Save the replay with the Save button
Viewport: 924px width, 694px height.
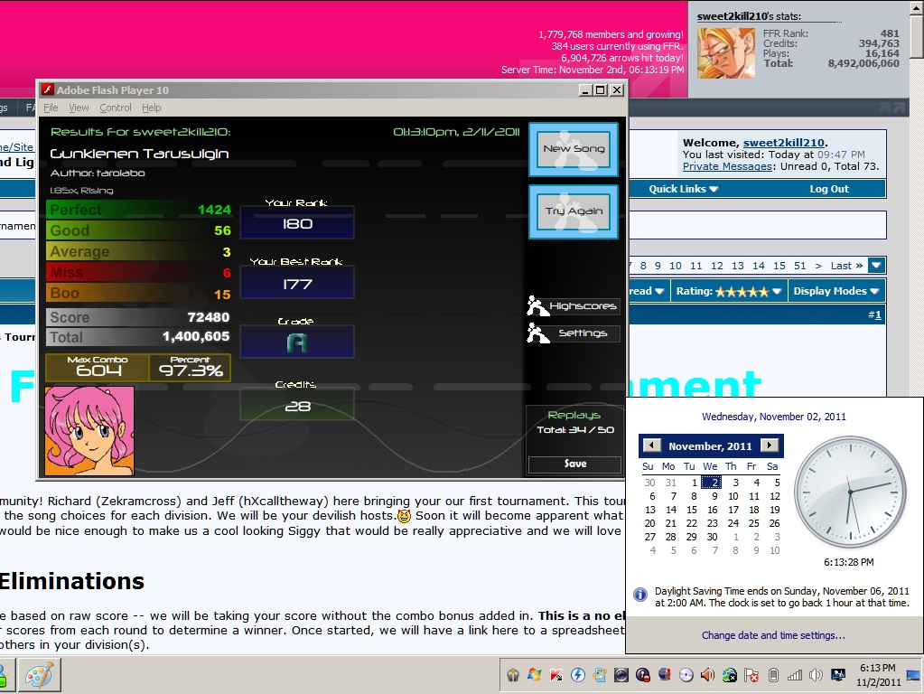point(574,464)
